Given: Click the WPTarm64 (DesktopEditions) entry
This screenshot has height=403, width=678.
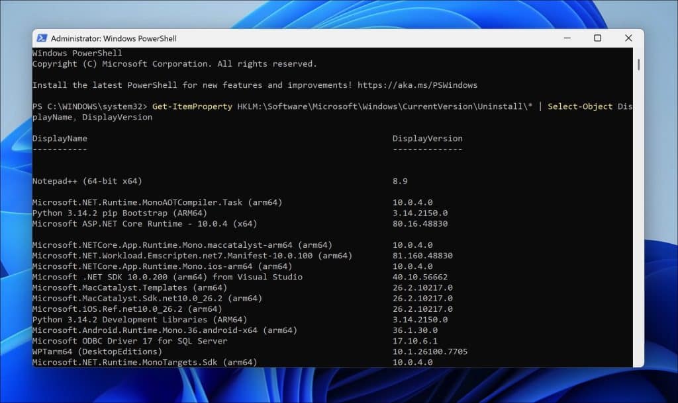Looking at the screenshot, I should 97,351.
